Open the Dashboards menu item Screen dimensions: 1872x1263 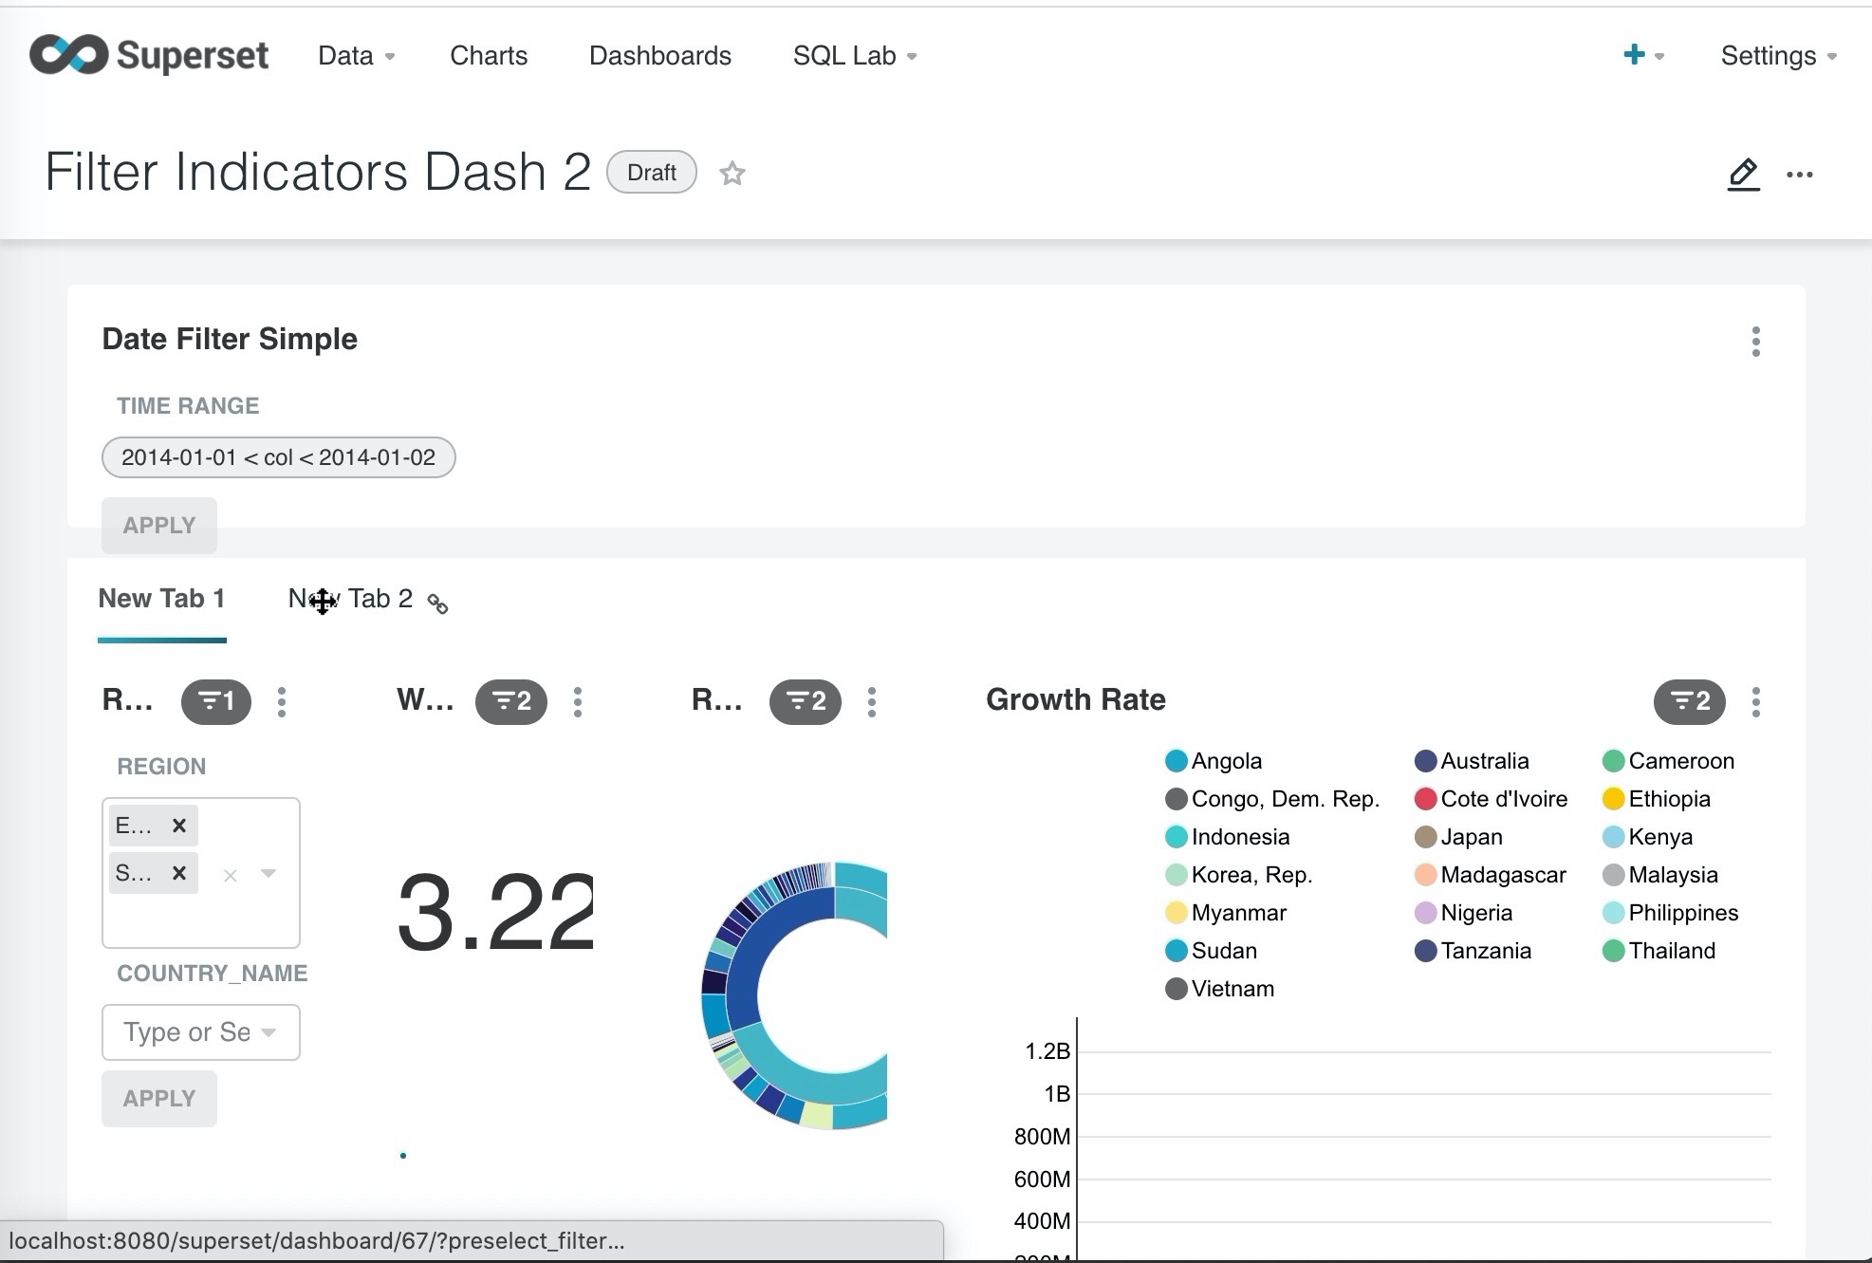[x=660, y=55]
